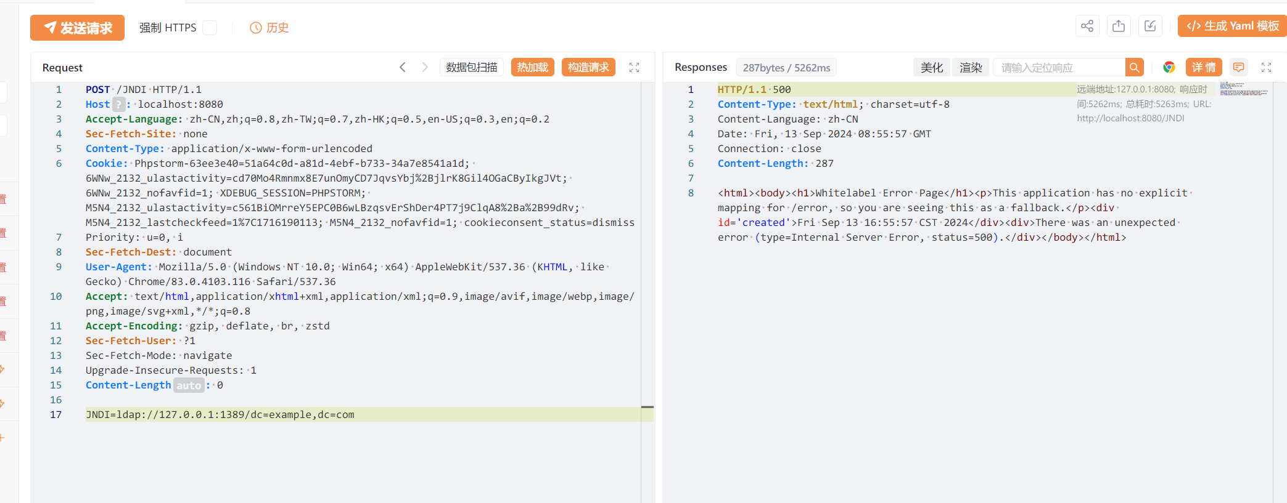Toggle the 强制 HTTPS checkbox

(x=210, y=28)
